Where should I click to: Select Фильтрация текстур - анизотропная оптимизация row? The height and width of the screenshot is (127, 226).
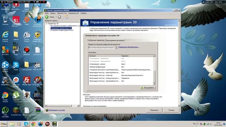tap(121, 73)
